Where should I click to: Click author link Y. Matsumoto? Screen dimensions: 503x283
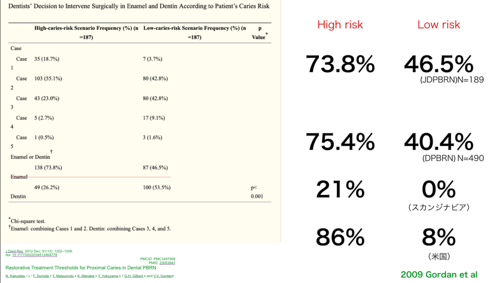(x=63, y=276)
